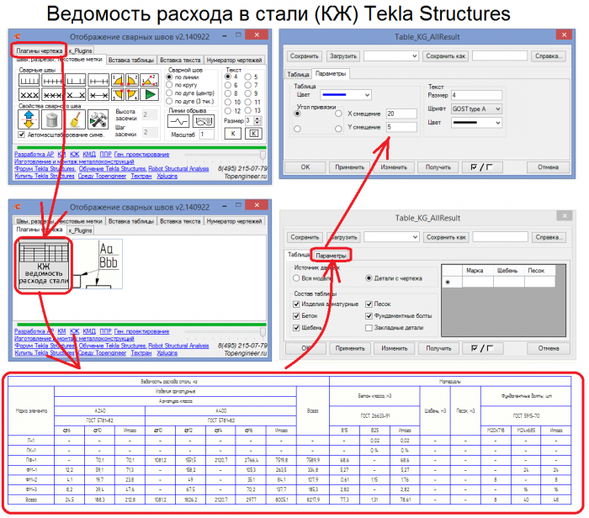The width and height of the screenshot is (589, 518).
Task: Toggle the Автомасштабирование симв. checkbox
Action: point(22,135)
